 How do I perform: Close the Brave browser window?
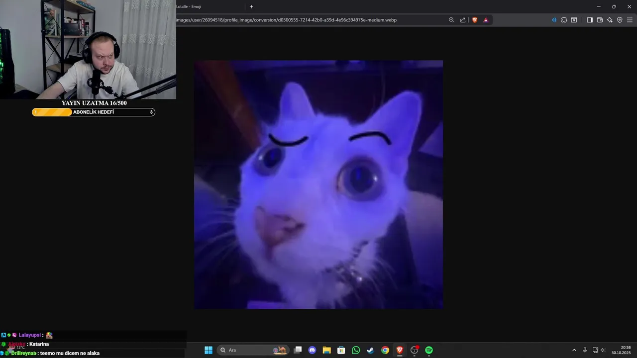click(629, 6)
